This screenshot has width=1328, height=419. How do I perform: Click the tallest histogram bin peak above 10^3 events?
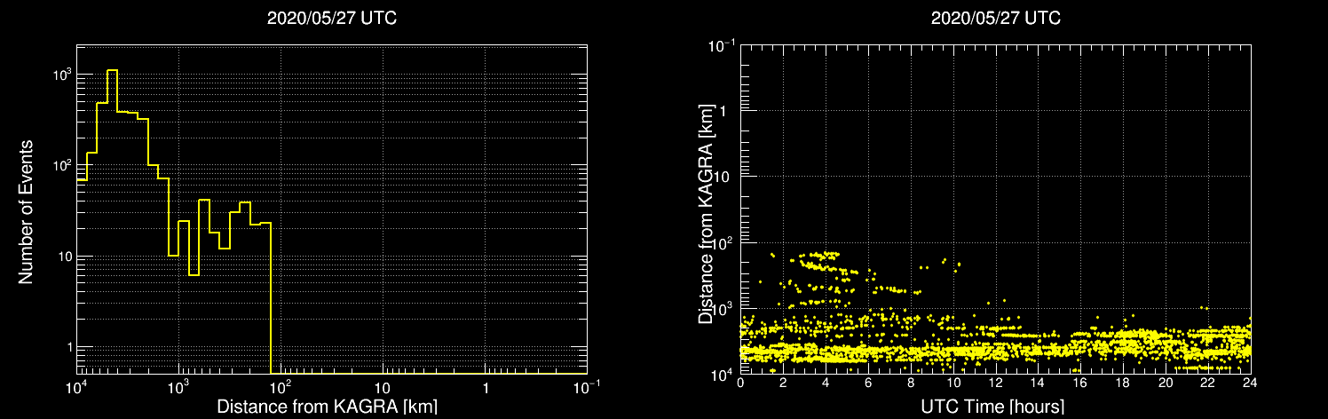pos(113,70)
